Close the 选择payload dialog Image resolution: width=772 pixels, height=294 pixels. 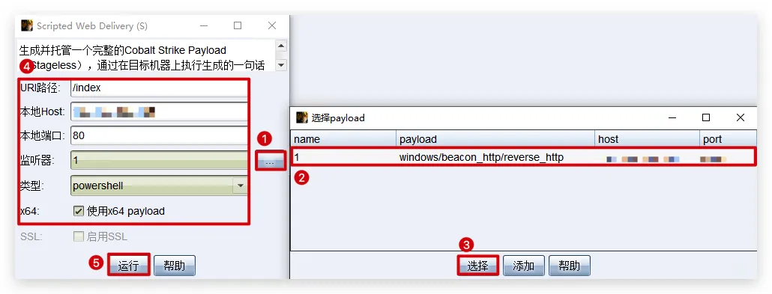[740, 117]
